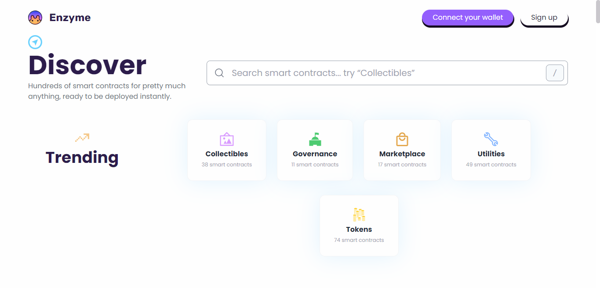The image size is (600, 288).
Task: Click the Enzyme cat logo icon
Action: pos(35,18)
